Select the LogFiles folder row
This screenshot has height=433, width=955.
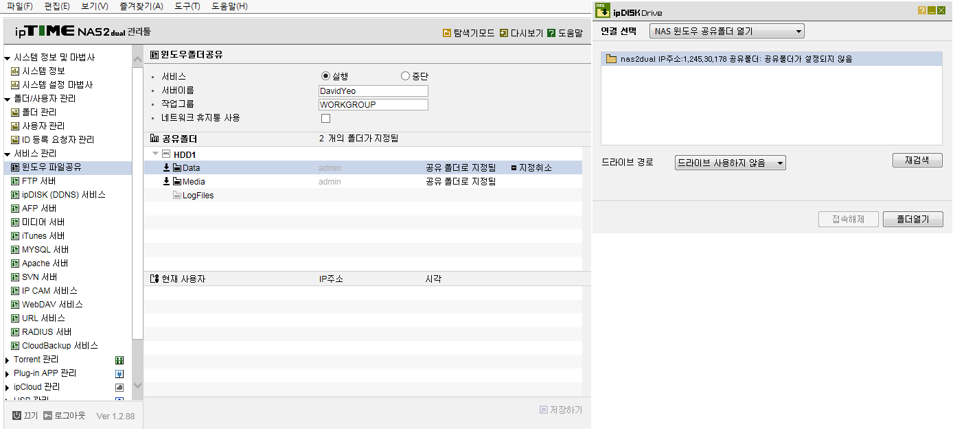pyautogui.click(x=363, y=196)
